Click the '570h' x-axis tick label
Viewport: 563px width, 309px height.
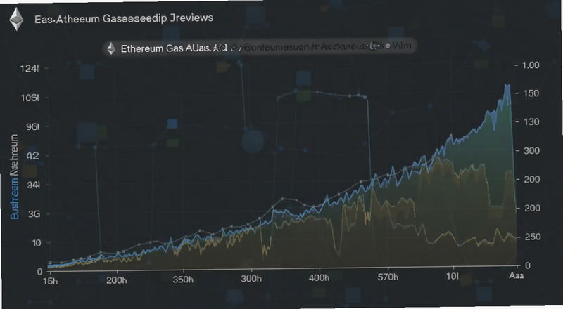pos(388,277)
